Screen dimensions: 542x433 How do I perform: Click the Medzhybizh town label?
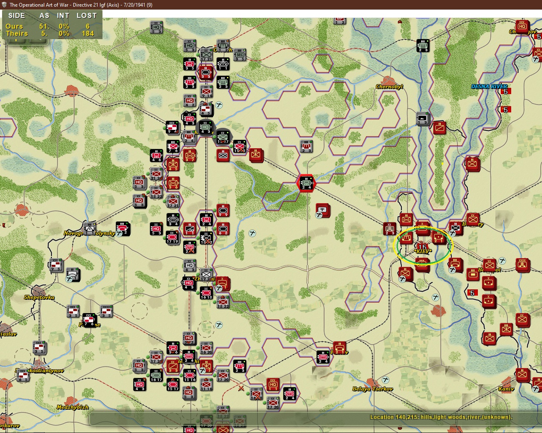coord(72,407)
